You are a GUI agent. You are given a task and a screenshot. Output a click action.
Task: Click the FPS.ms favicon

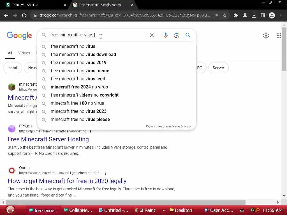(12, 129)
